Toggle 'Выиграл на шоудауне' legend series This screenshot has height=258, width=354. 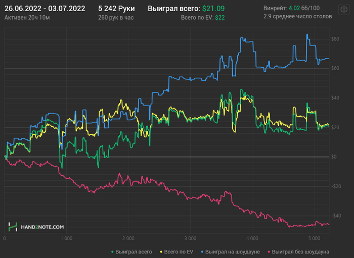pos(230,252)
